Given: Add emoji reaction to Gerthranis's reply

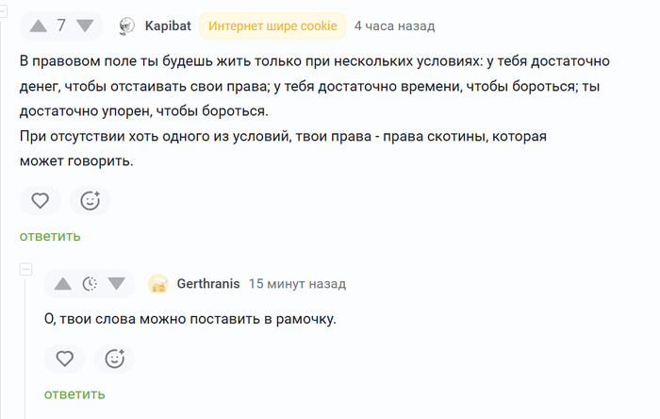Looking at the screenshot, I should (x=114, y=359).
